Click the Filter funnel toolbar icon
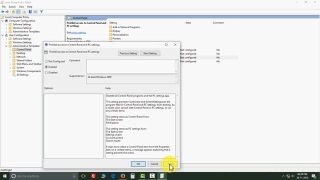Image resolution: width=320 pixels, height=180 pixels. 41,12
